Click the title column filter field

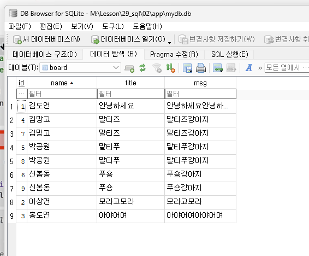point(131,94)
